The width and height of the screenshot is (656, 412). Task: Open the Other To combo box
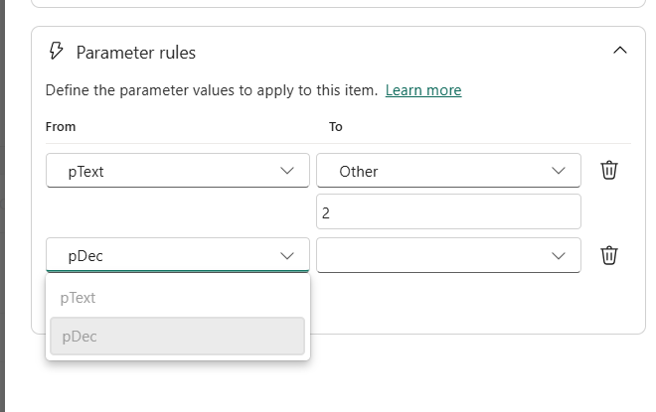447,171
